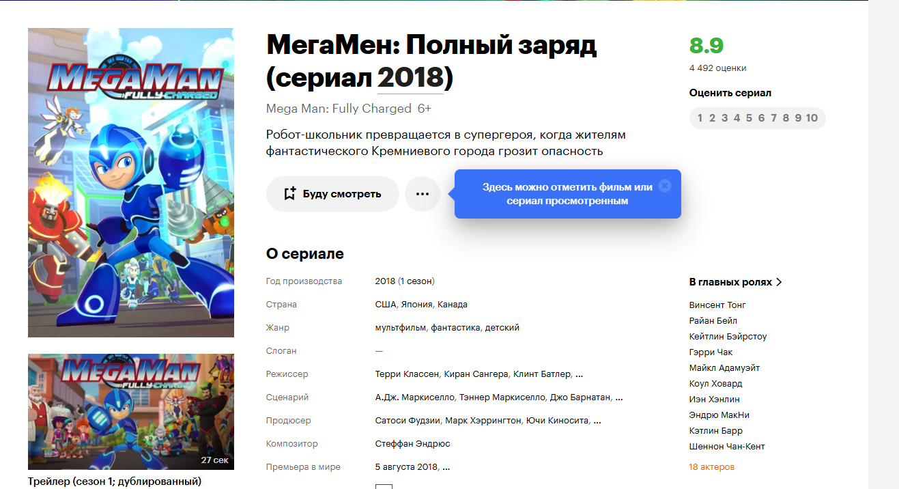Open director Терри Классен

(x=407, y=374)
